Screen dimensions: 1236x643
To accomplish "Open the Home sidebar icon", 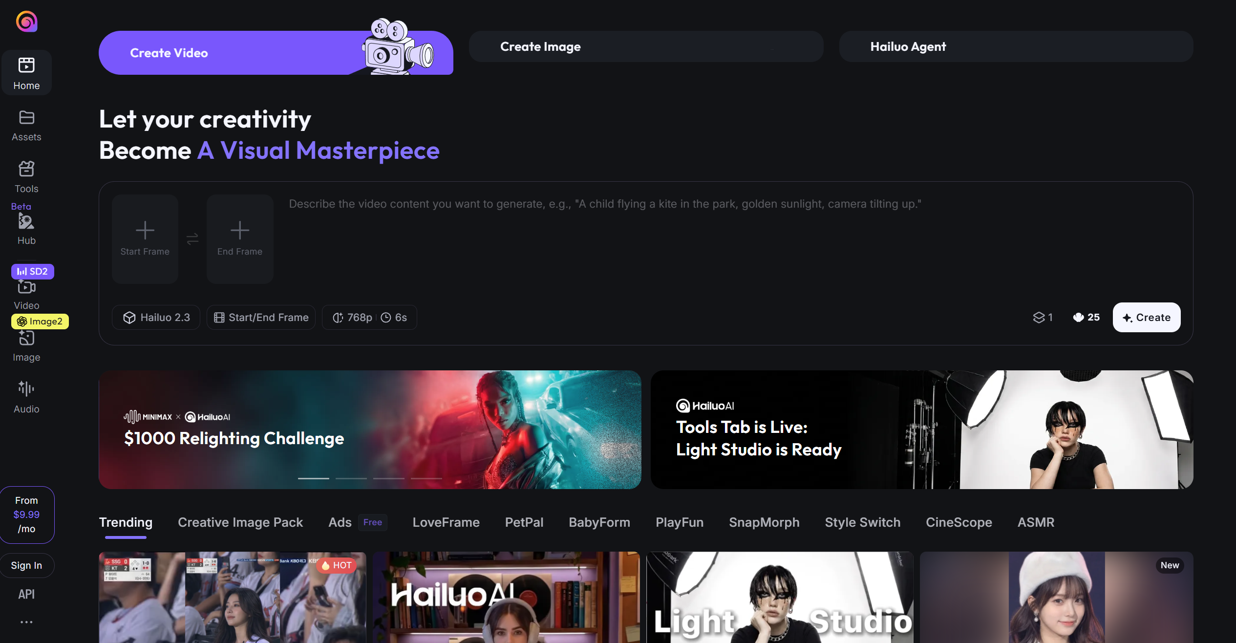I will (x=26, y=73).
